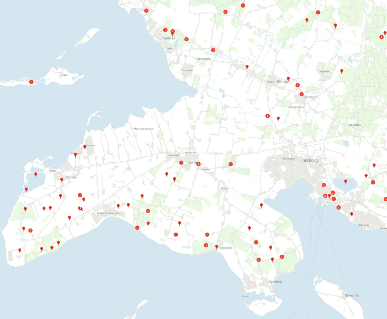Select the pin just above Bøjden label

[x=62, y=180]
